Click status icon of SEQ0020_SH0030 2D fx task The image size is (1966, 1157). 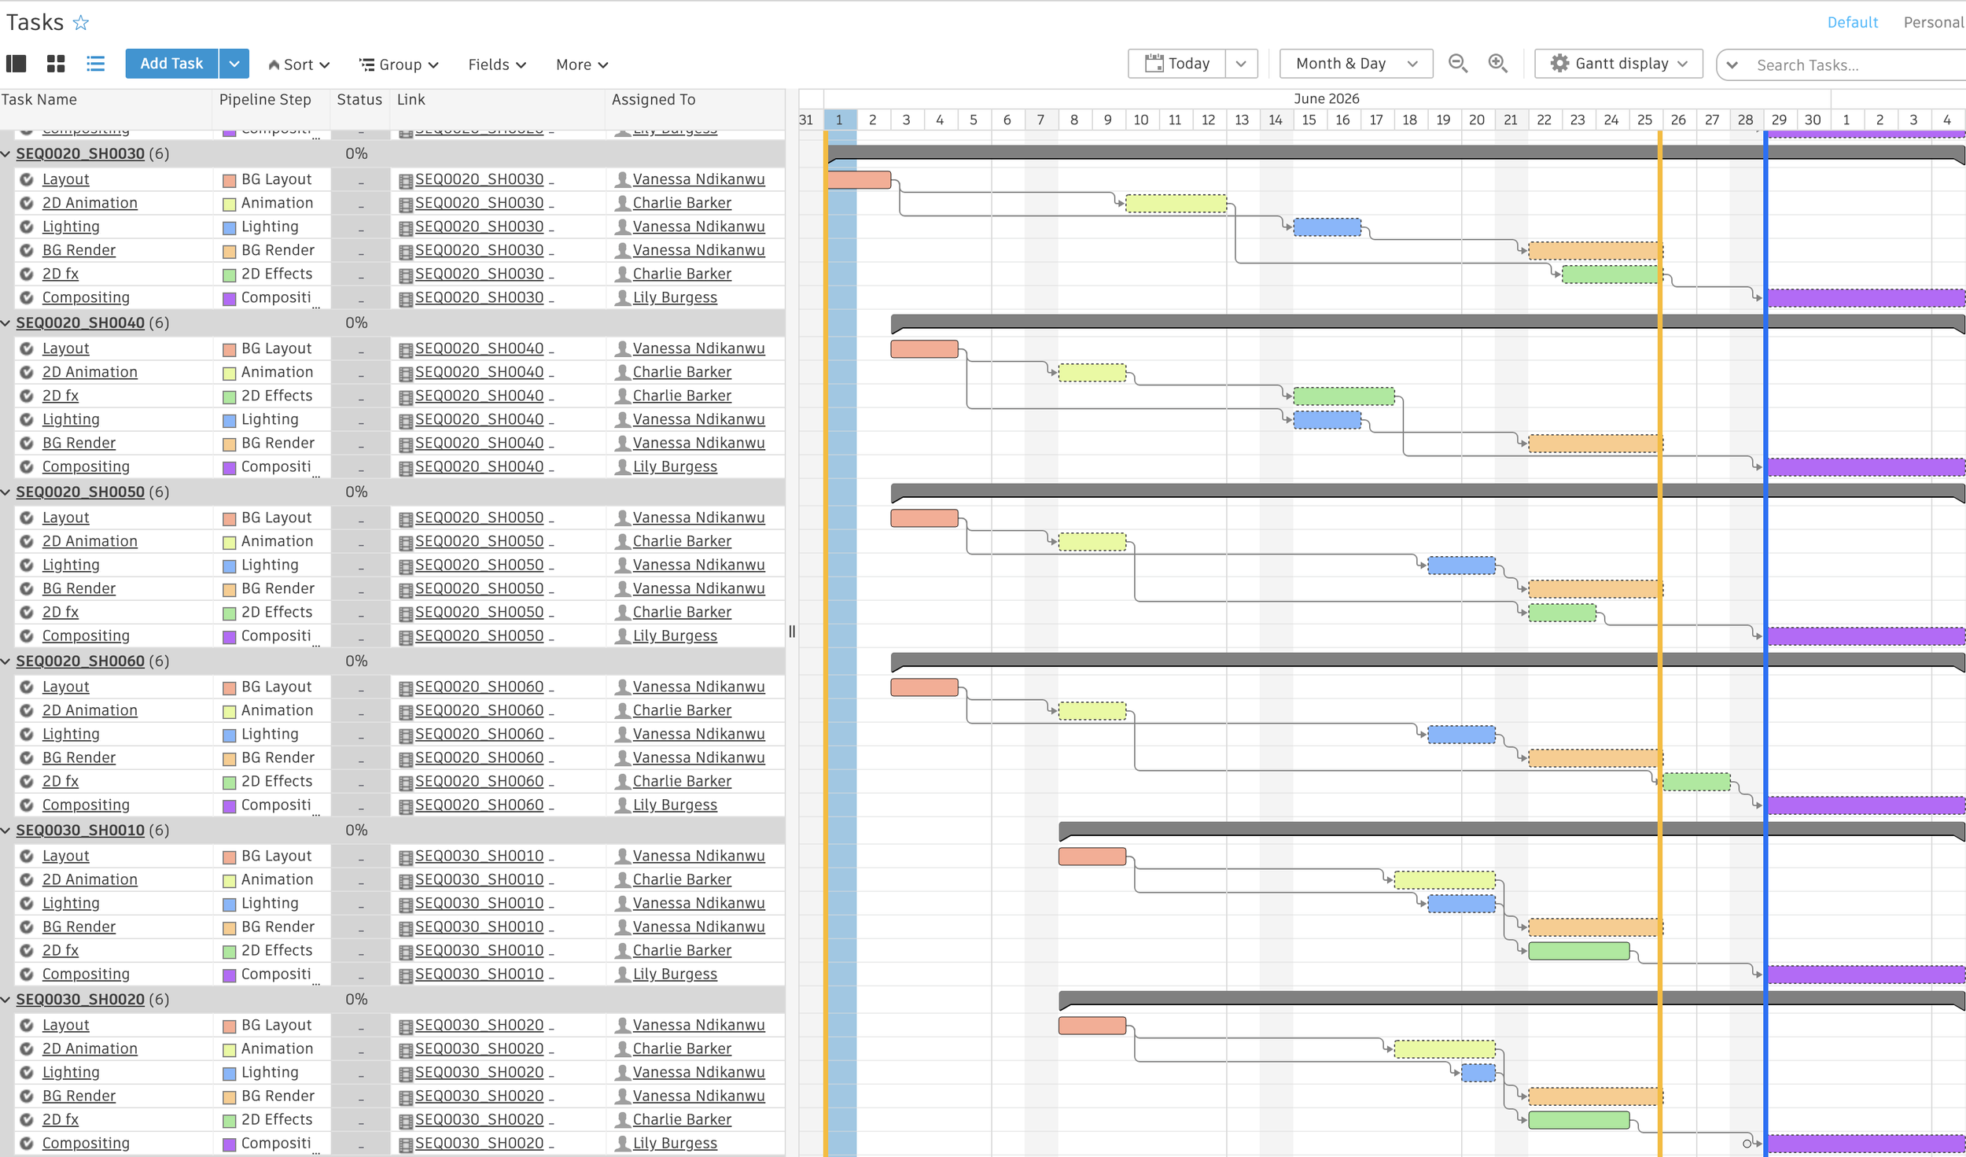27,274
